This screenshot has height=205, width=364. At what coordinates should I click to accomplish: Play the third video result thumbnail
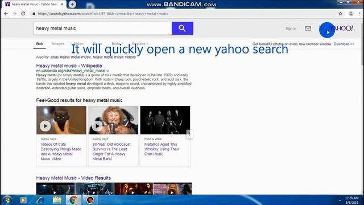(133, 188)
